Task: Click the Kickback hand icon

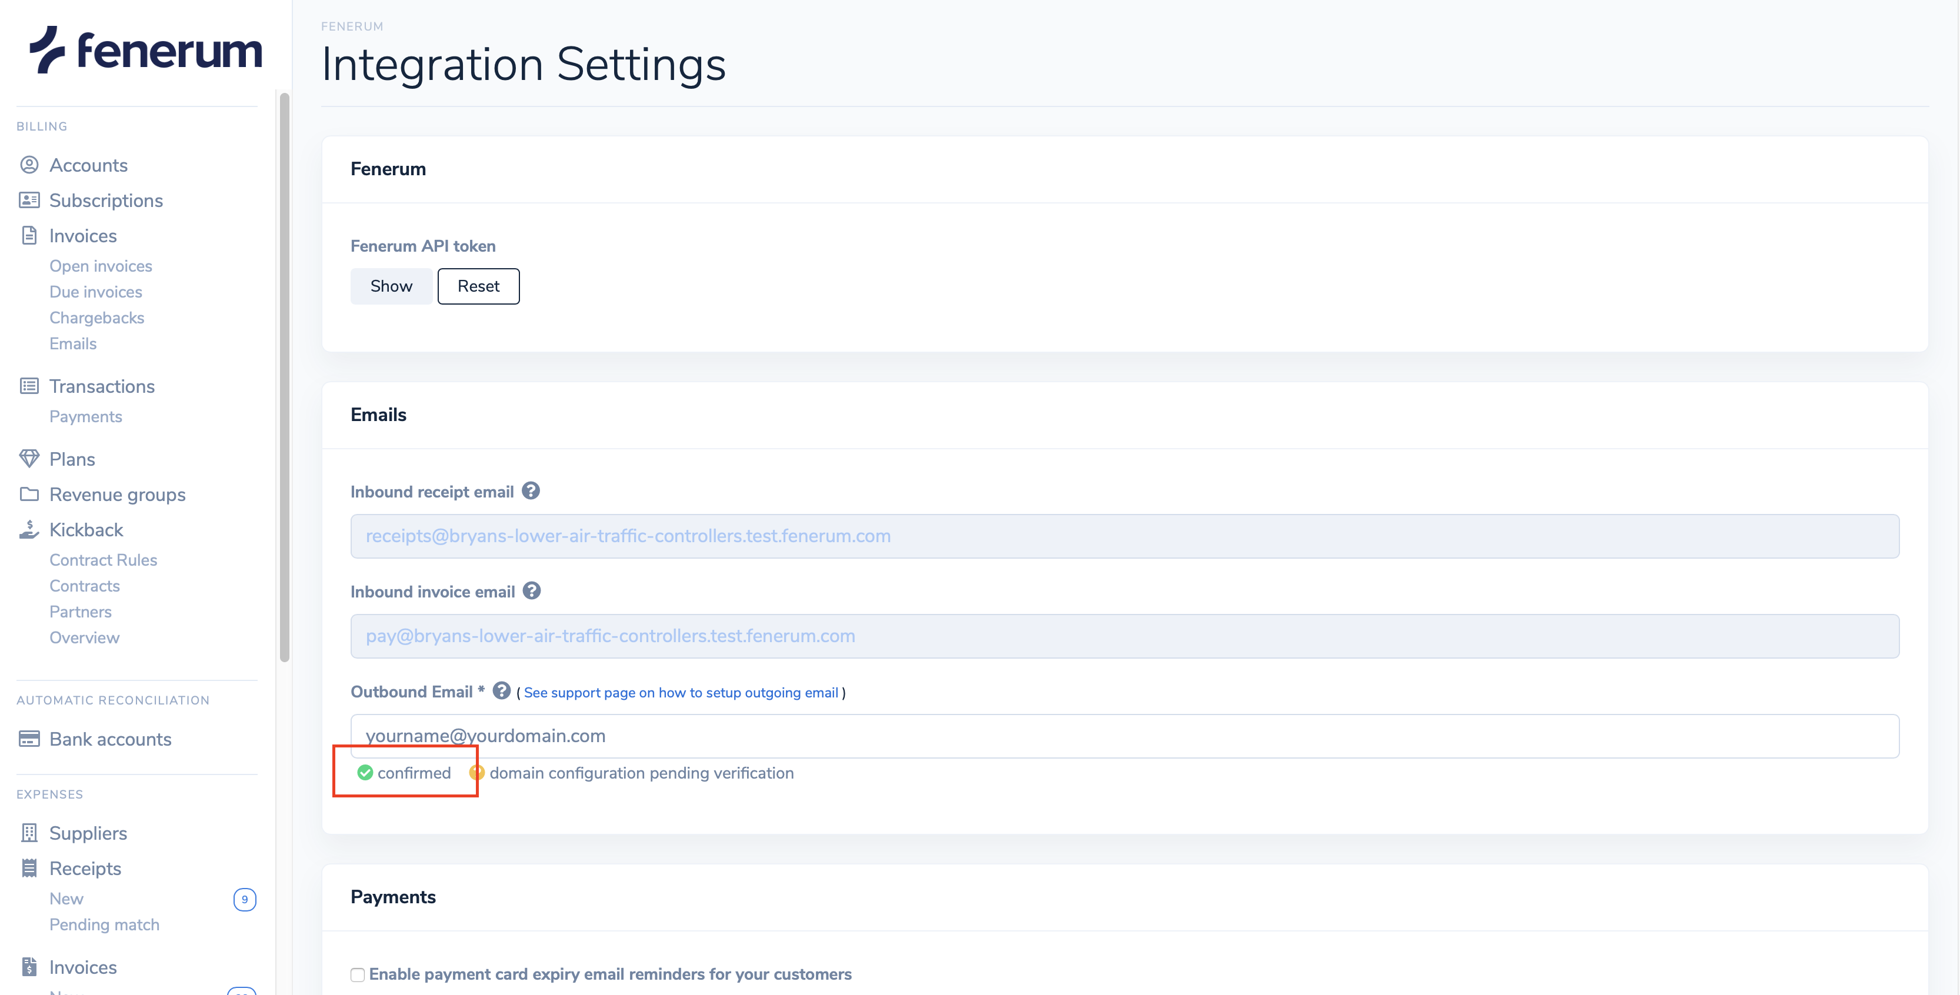Action: (x=29, y=529)
